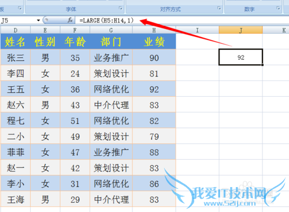Select highlighted column J header
This screenshot has height=212, width=289.
[241, 30]
